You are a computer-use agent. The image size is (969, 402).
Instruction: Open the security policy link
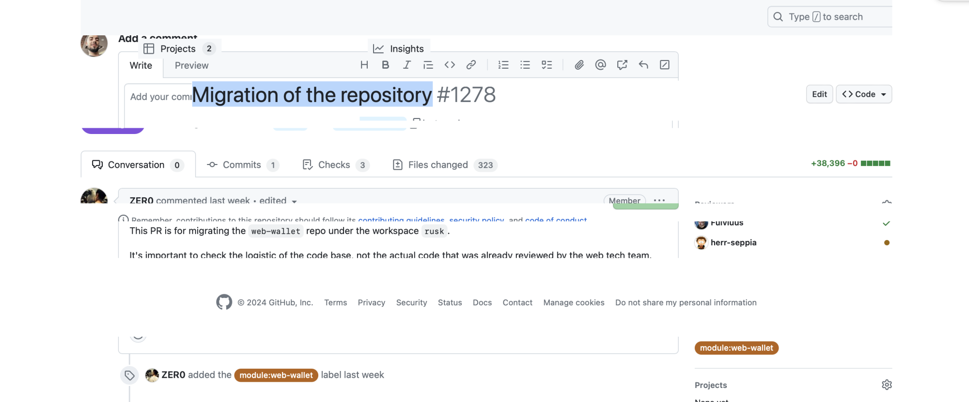(477, 220)
